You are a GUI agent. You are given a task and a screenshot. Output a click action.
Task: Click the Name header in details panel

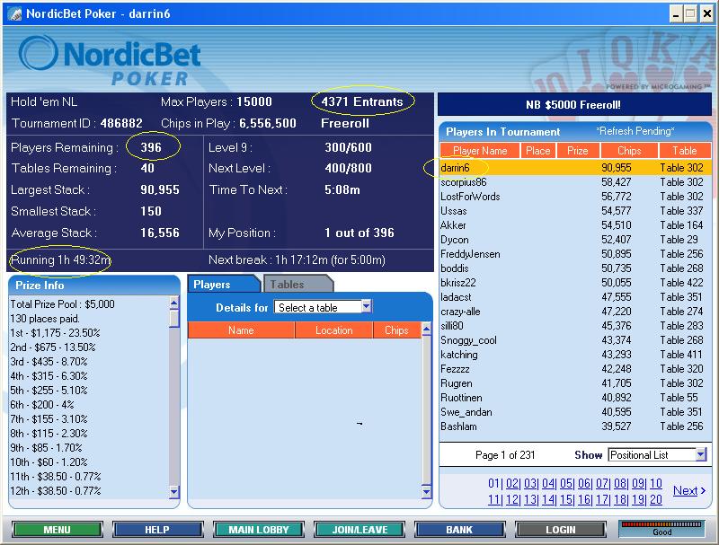point(241,330)
